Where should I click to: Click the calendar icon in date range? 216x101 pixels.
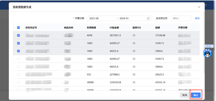click(x=148, y=18)
